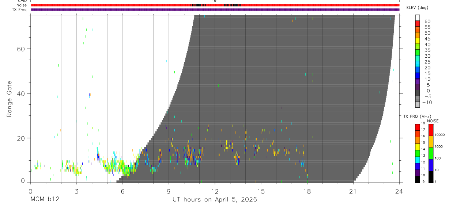Select the green swatch in NOISE legend
Image resolution: width=449 pixels, height=207 pixels.
(431, 153)
